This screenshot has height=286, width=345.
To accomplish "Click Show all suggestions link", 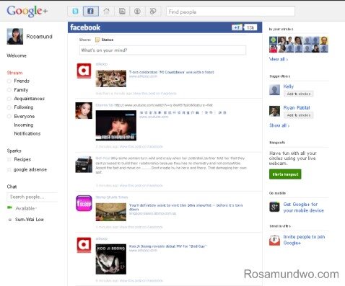I will [x=279, y=125].
